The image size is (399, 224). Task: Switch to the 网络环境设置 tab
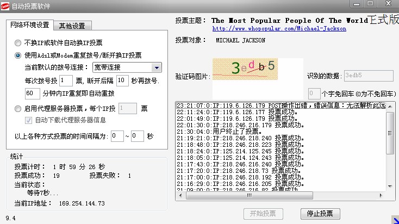pos(31,25)
